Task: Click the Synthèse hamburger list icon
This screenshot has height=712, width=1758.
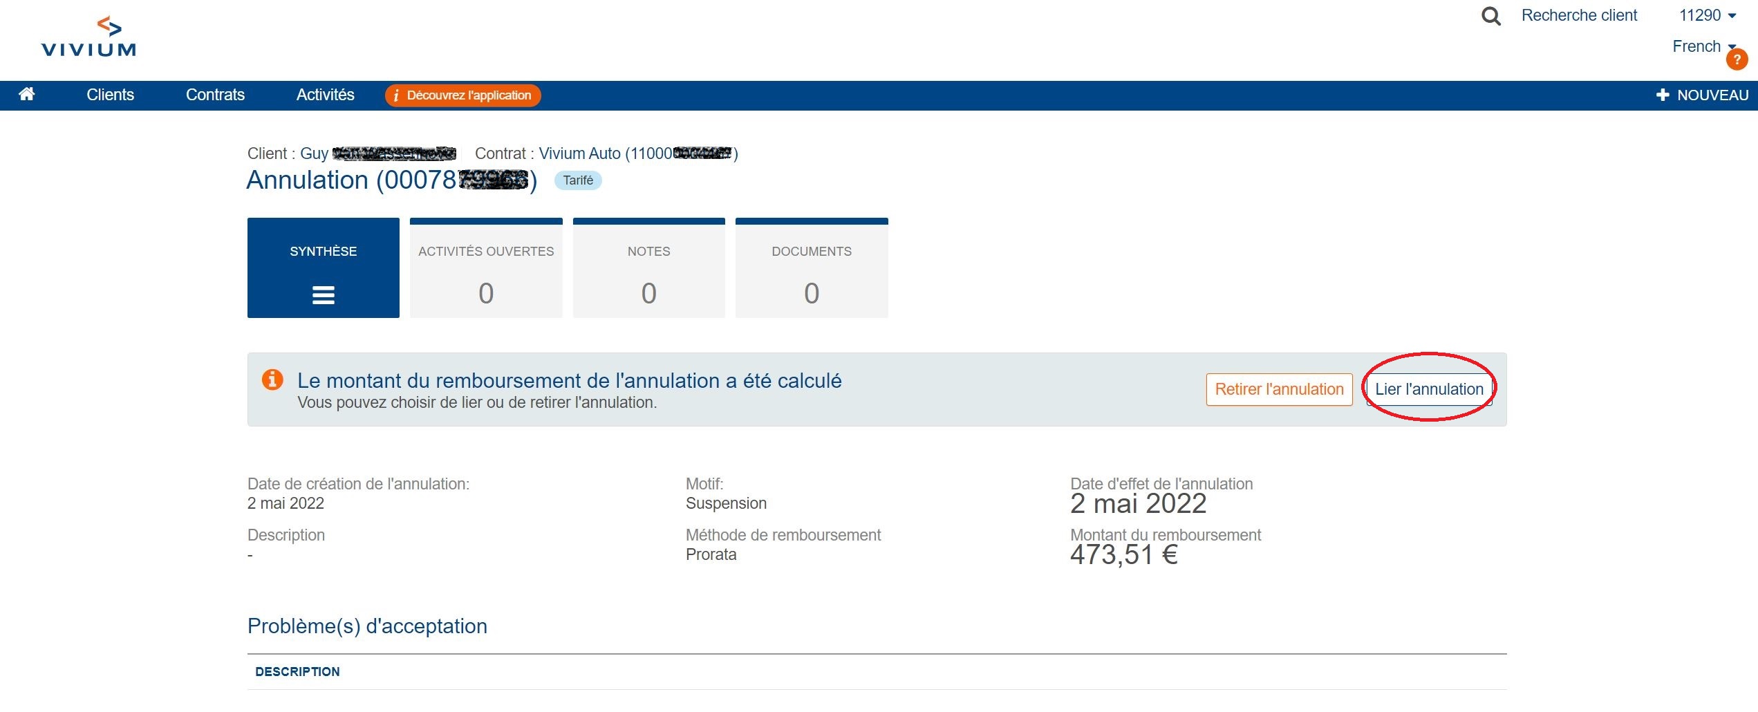Action: 324,295
